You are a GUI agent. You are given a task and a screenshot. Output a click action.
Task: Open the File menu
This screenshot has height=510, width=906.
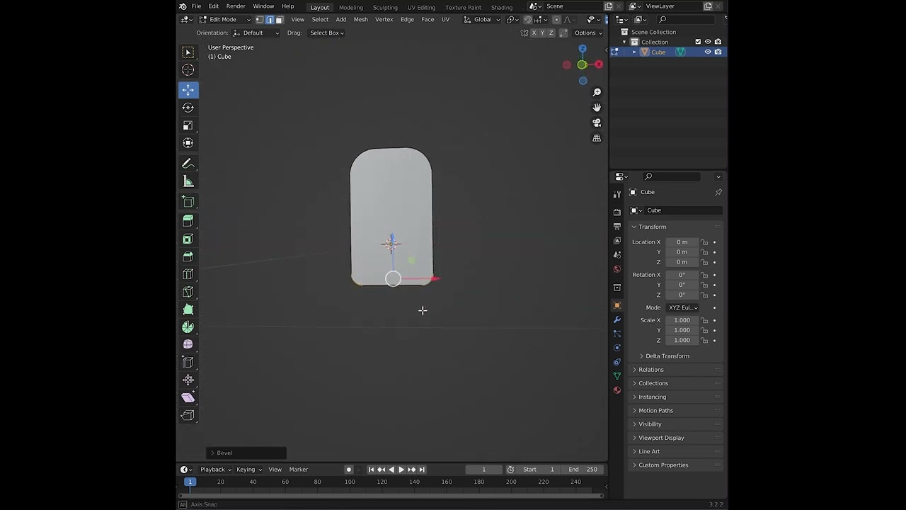[x=196, y=6]
